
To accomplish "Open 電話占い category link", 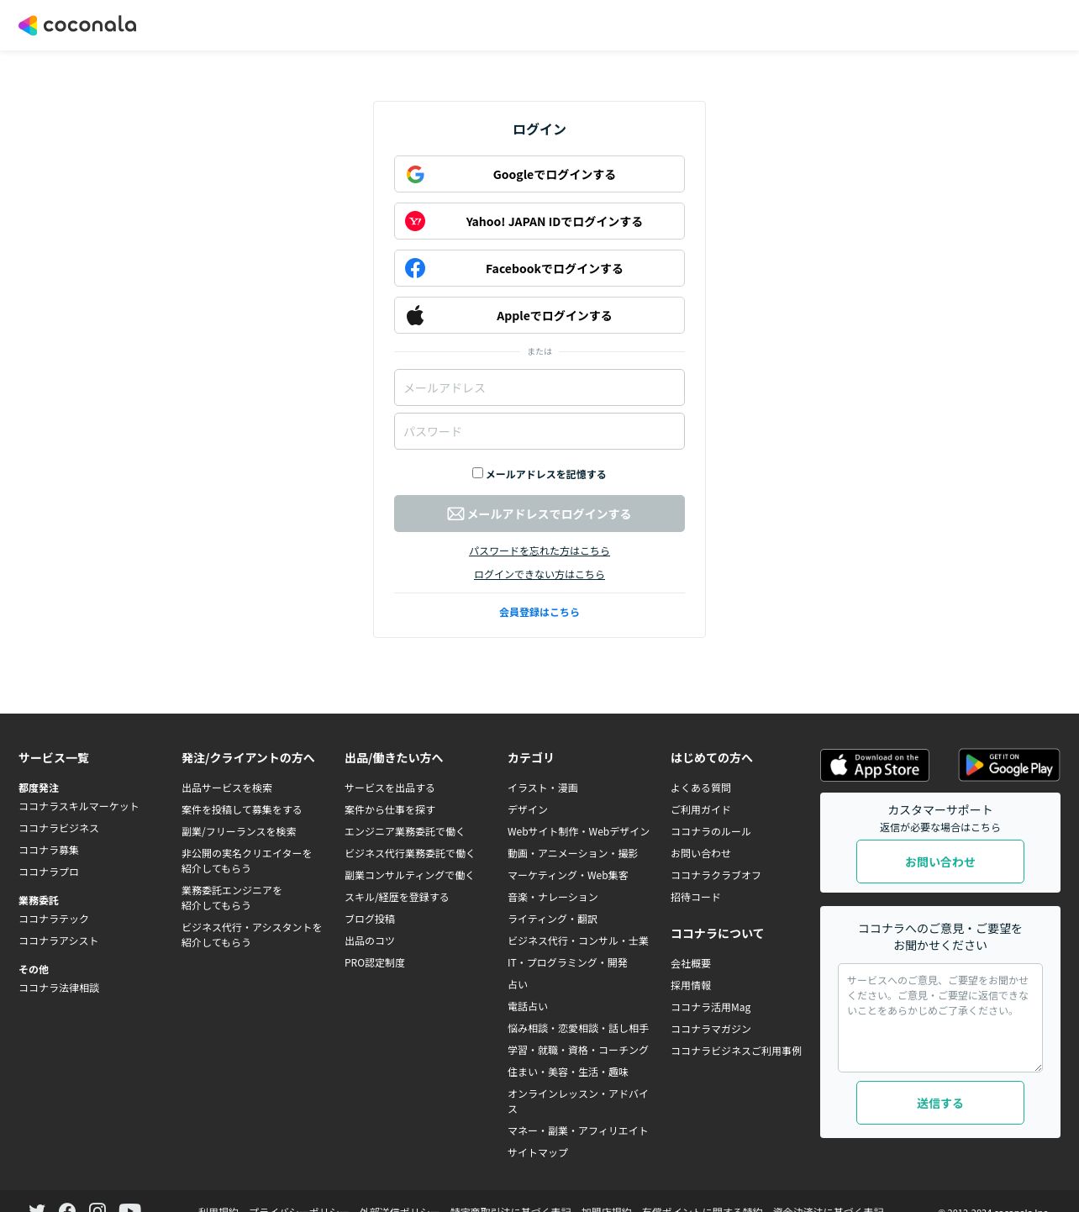I will pyautogui.click(x=528, y=1007).
